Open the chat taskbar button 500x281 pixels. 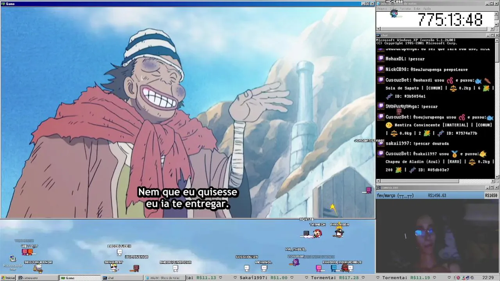point(123,278)
